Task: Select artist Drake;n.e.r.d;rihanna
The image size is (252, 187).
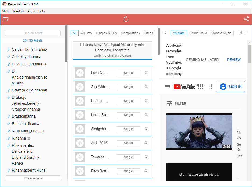Action: point(29,90)
